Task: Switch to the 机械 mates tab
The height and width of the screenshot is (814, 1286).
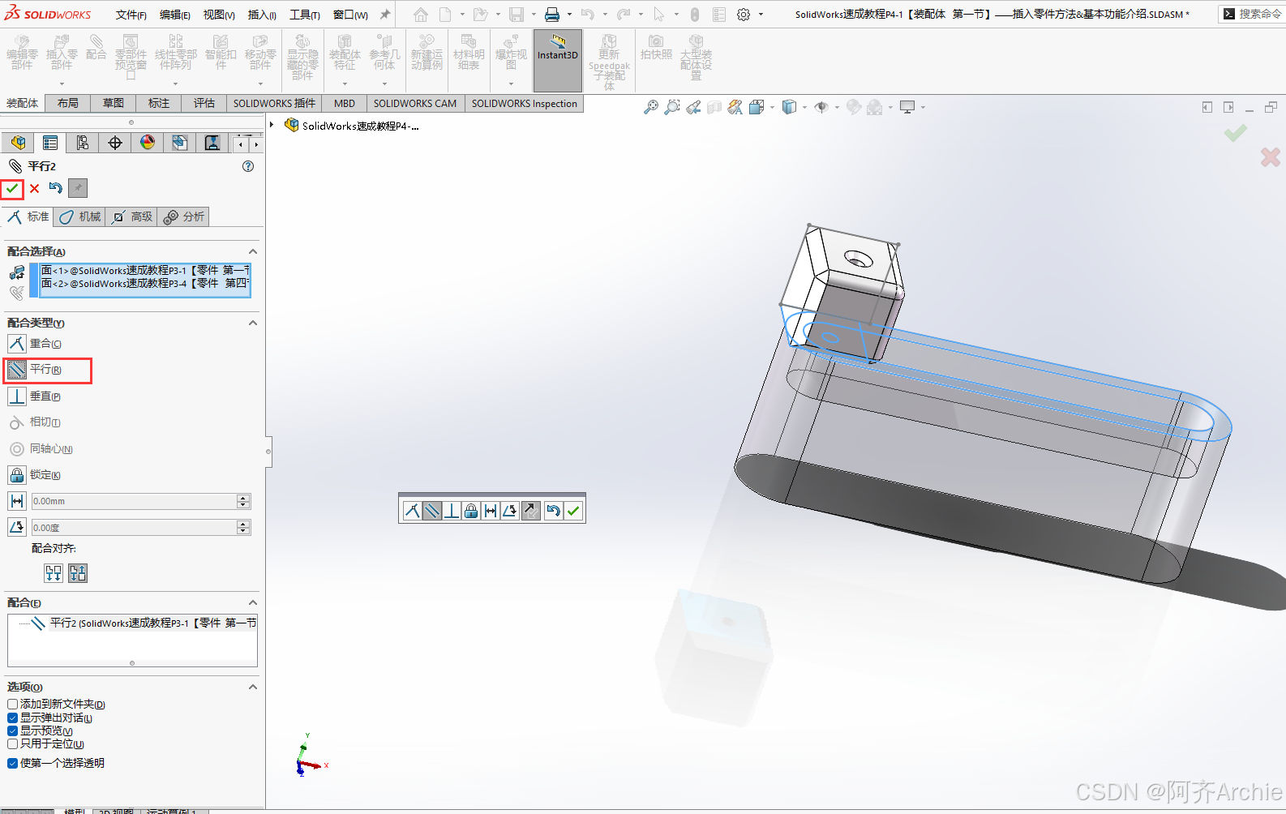Action: [x=79, y=216]
